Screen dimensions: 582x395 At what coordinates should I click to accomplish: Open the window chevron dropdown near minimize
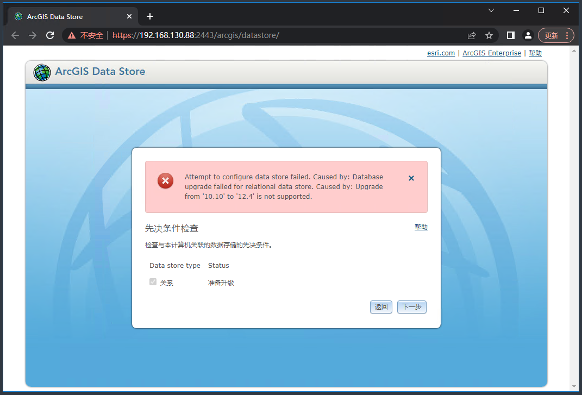point(491,10)
